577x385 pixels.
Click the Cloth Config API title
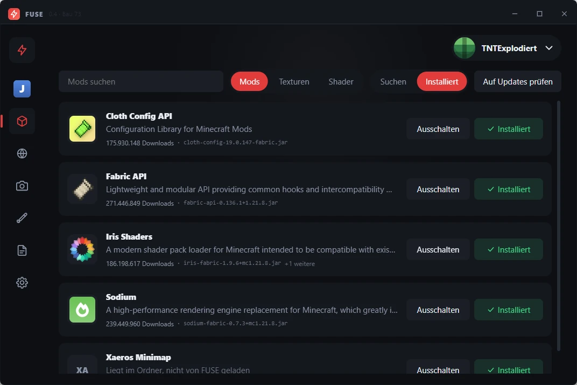tap(139, 116)
